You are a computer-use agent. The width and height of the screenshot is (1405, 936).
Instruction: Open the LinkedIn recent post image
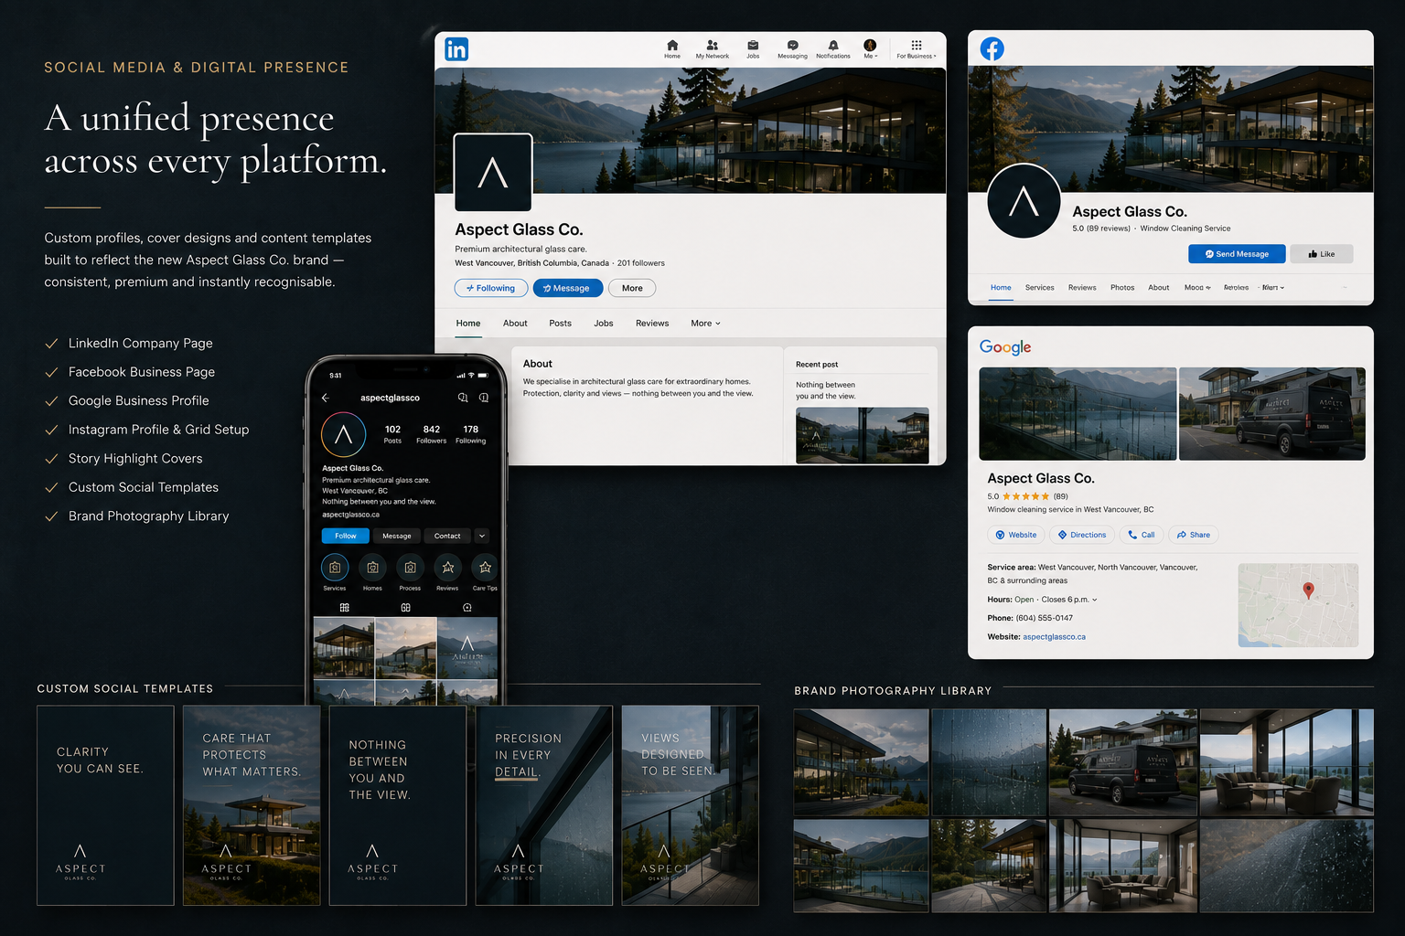pos(862,435)
